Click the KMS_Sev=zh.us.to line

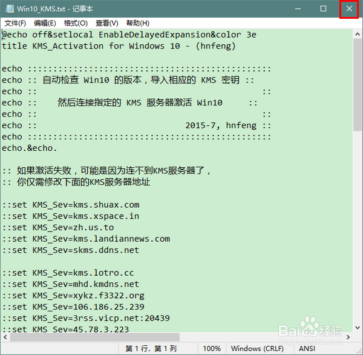click(58, 227)
